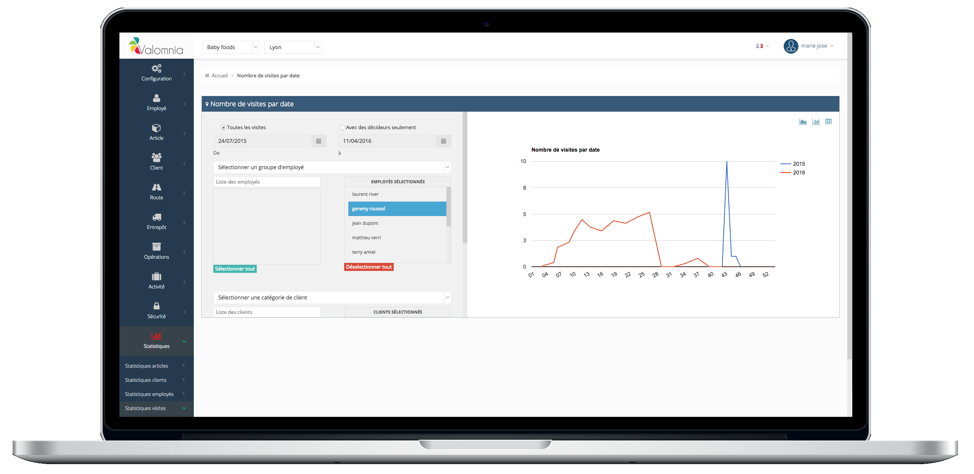Image resolution: width=974 pixels, height=474 pixels.
Task: Toggle 2015 series in chart legend
Action: tap(798, 164)
